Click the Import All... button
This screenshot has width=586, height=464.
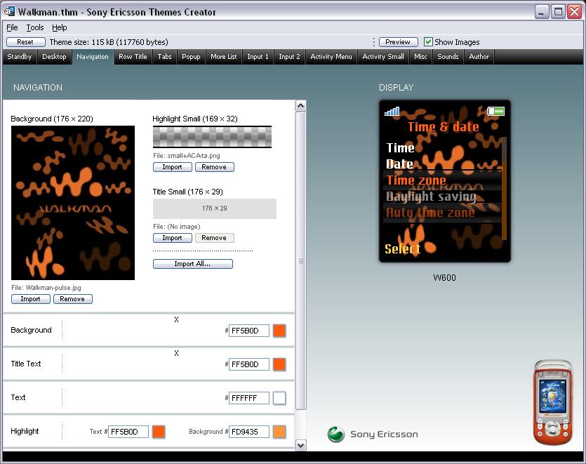pos(192,264)
